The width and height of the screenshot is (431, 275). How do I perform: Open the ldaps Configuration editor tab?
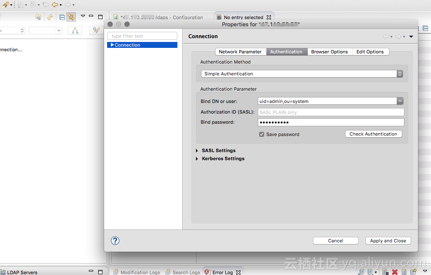(x=162, y=17)
